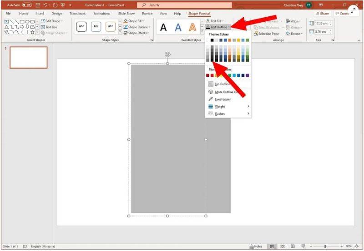Select the text box shape in gallery
The height and width of the screenshot is (251, 364).
[x=6, y=21]
